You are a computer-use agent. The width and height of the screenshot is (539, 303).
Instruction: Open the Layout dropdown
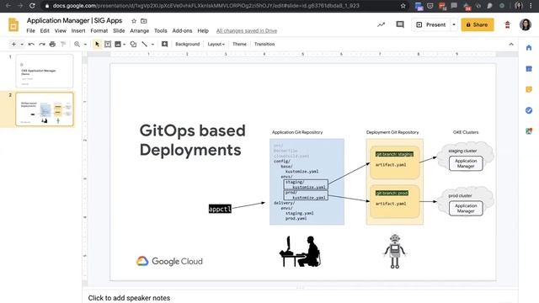click(x=216, y=44)
